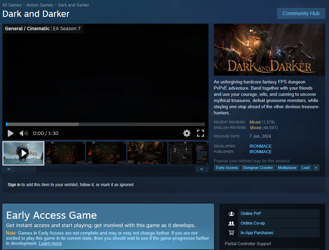
Task: Click the release date 7 Jun, 2024
Action: point(260,136)
